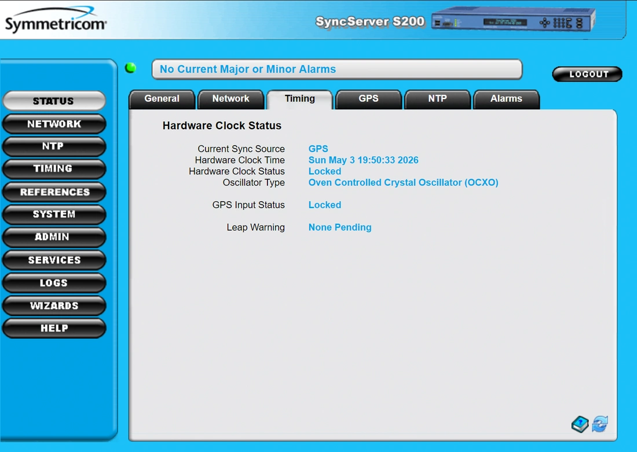Click the No Current Major or Minor Alarms banner

pyautogui.click(x=337, y=69)
